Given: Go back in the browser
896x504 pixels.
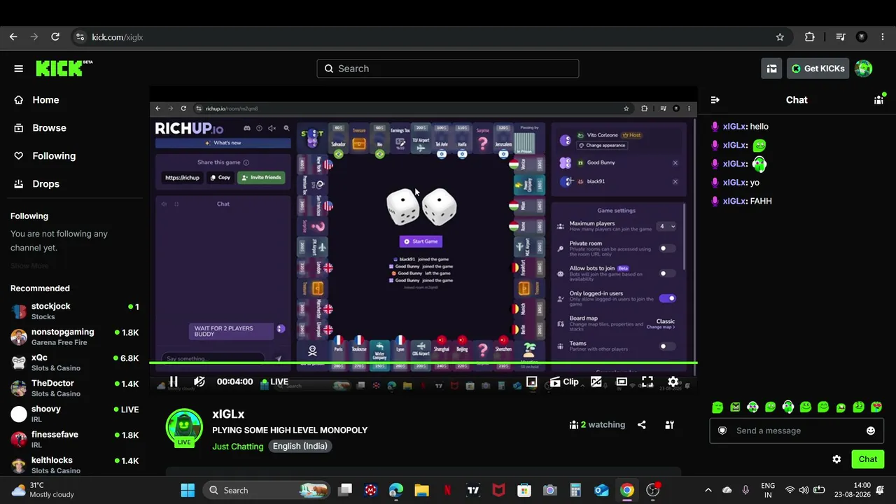Looking at the screenshot, I should [13, 37].
